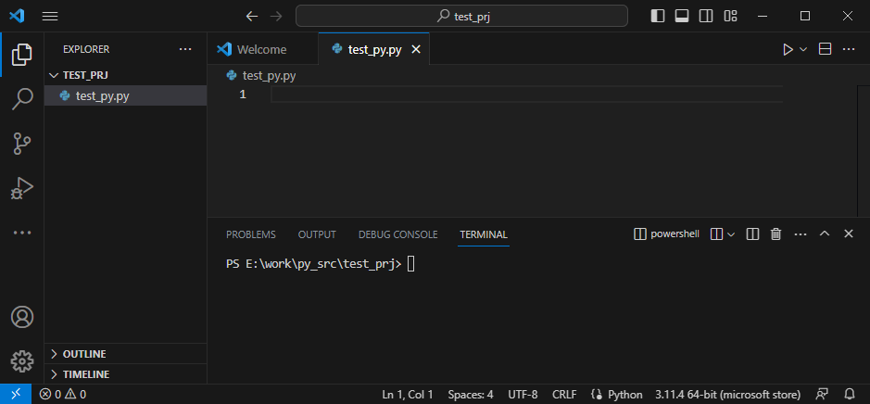Screen dimensions: 870x404
Task: Change file encoding UTF-8
Action: [x=523, y=395]
